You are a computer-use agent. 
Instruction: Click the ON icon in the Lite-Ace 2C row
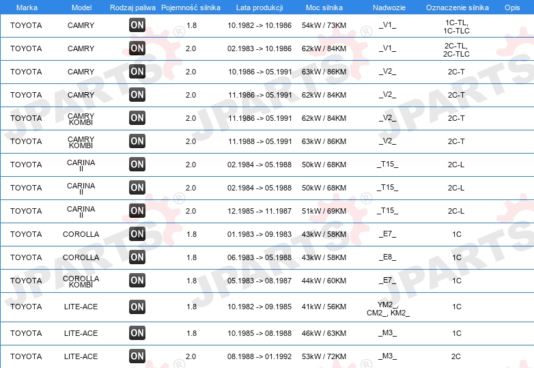137,356
